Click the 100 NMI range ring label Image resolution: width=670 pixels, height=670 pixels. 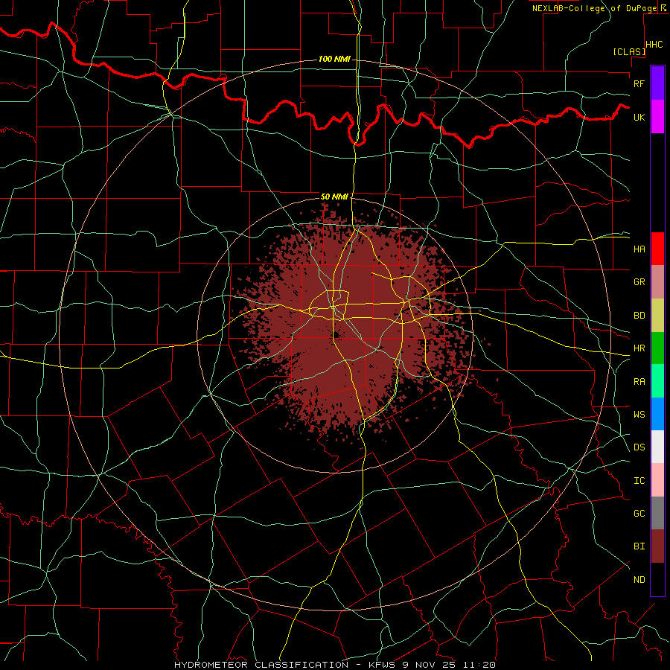(334, 59)
